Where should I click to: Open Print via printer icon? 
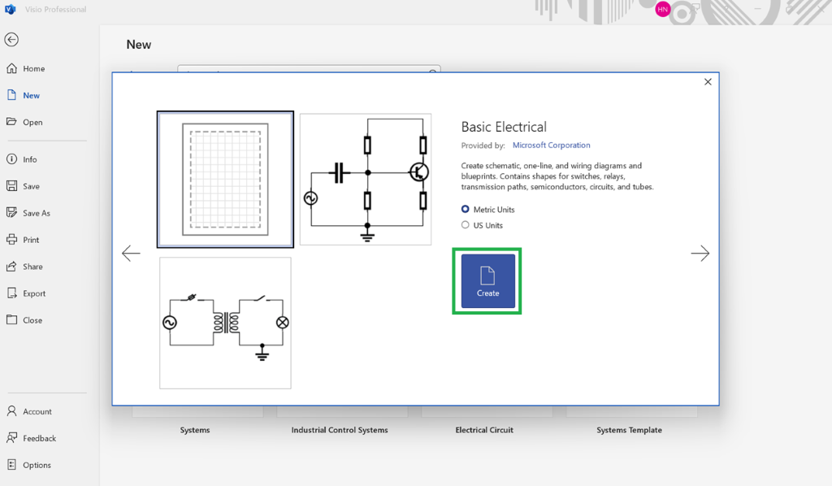point(11,240)
